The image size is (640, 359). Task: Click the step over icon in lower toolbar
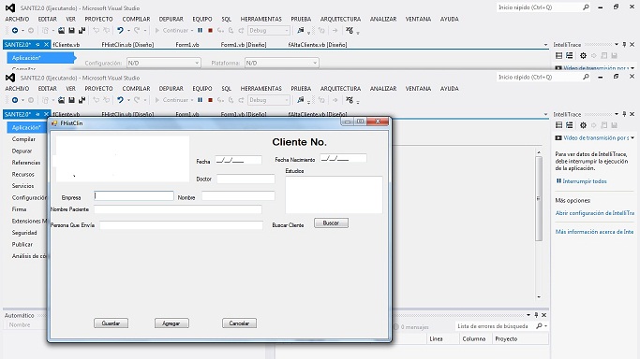(231, 100)
